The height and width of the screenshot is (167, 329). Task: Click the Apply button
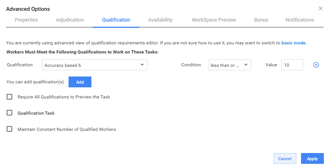312,159
